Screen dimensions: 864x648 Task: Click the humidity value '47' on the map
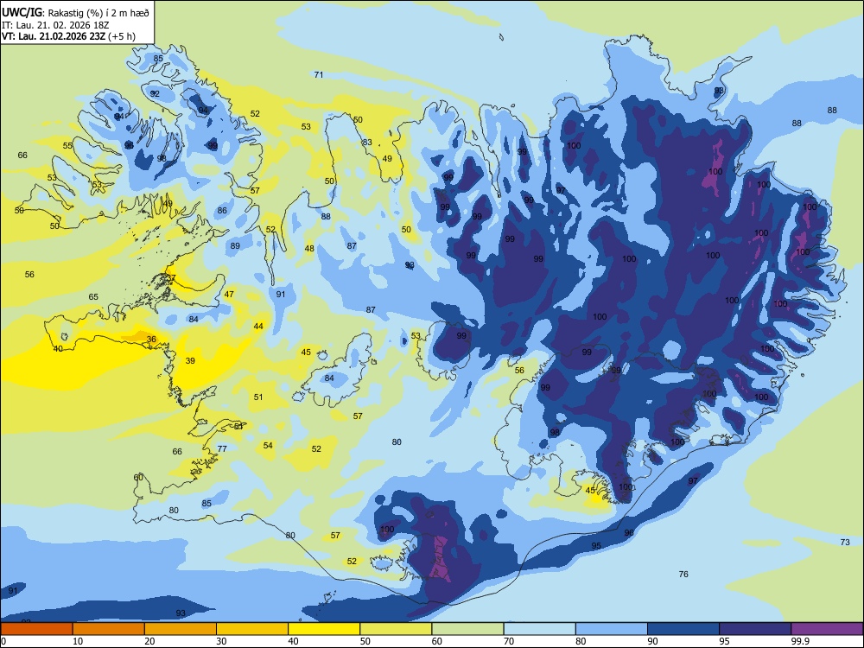(x=229, y=295)
